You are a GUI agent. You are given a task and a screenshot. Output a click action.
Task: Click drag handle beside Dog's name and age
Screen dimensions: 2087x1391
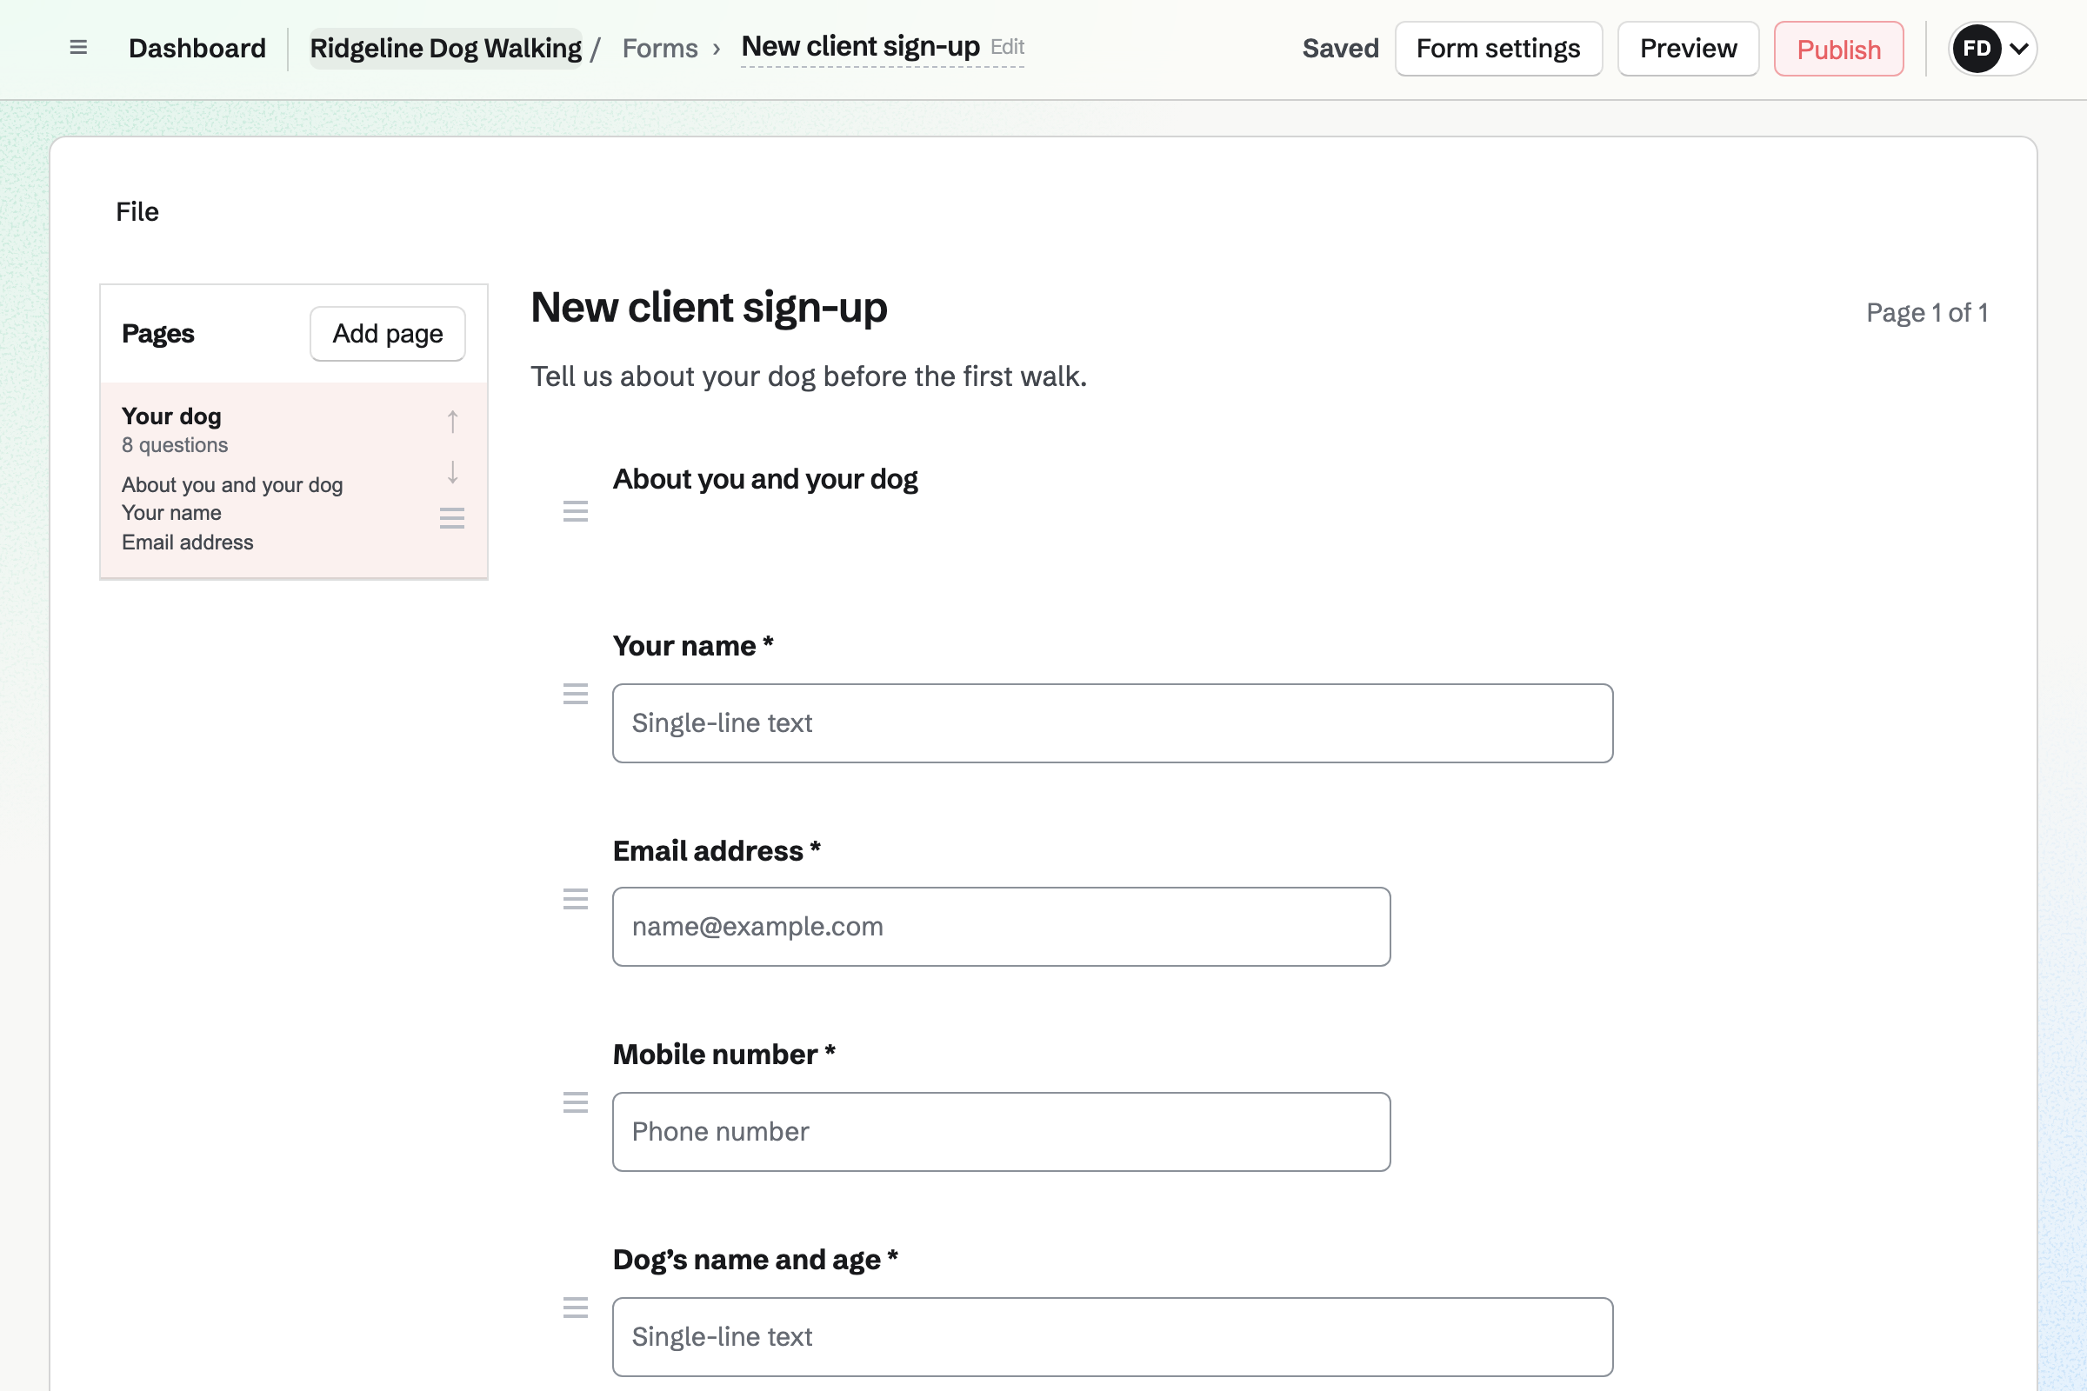click(x=576, y=1308)
